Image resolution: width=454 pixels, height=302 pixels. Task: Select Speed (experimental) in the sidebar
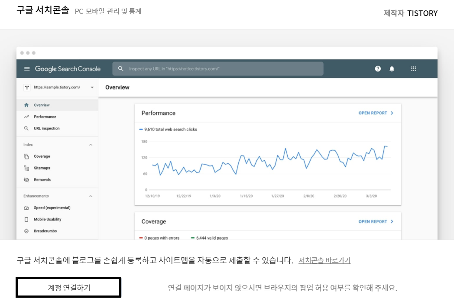point(57,208)
